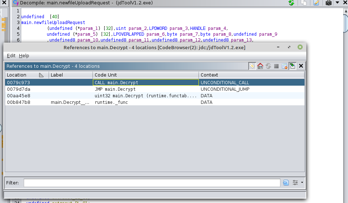Open filter settings sliders icon
This screenshot has width=348, height=203.
pyautogui.click(x=295, y=183)
